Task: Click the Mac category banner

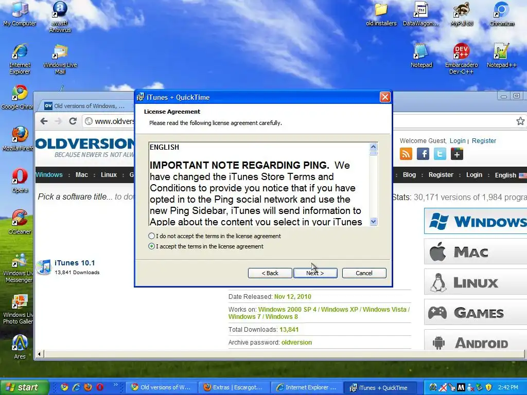Action: coord(475,252)
